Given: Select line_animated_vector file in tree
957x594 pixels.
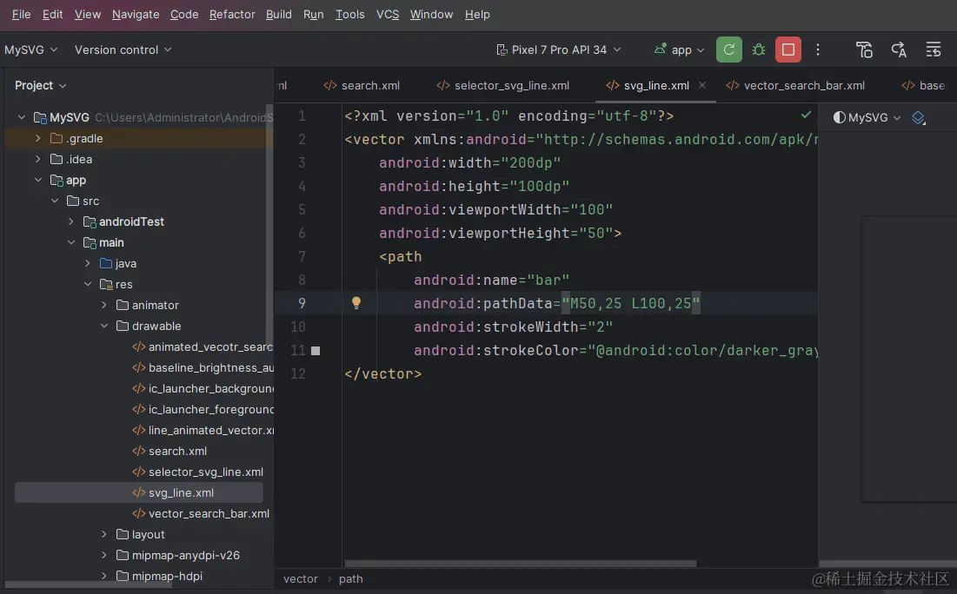Looking at the screenshot, I should point(203,430).
